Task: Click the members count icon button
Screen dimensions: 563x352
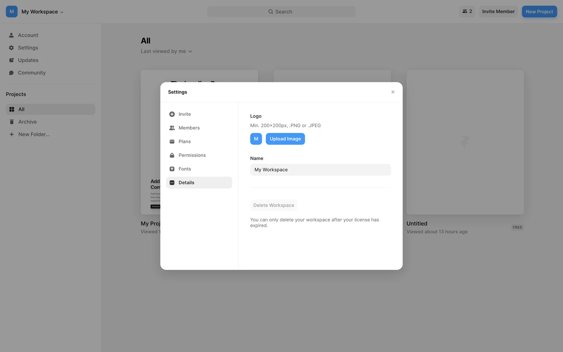Action: 467,11
